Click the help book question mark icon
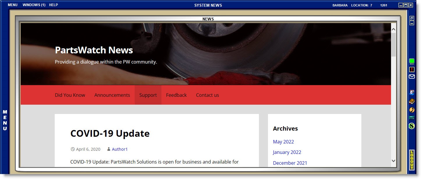 (x=412, y=101)
